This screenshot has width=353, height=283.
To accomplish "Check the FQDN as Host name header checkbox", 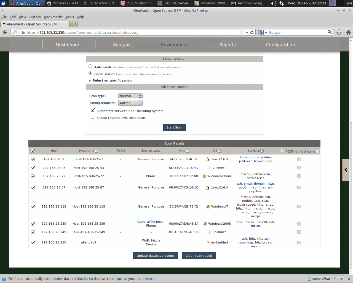I will [x=282, y=151].
